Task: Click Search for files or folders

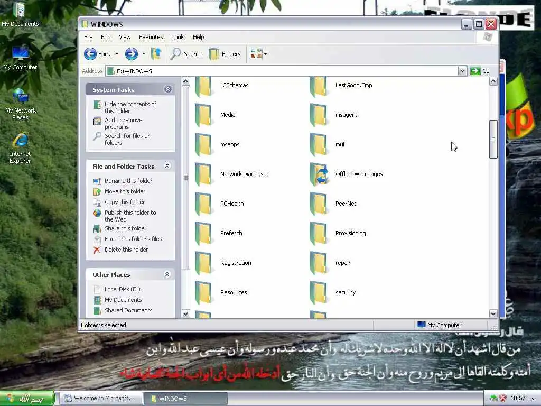Action: point(122,139)
